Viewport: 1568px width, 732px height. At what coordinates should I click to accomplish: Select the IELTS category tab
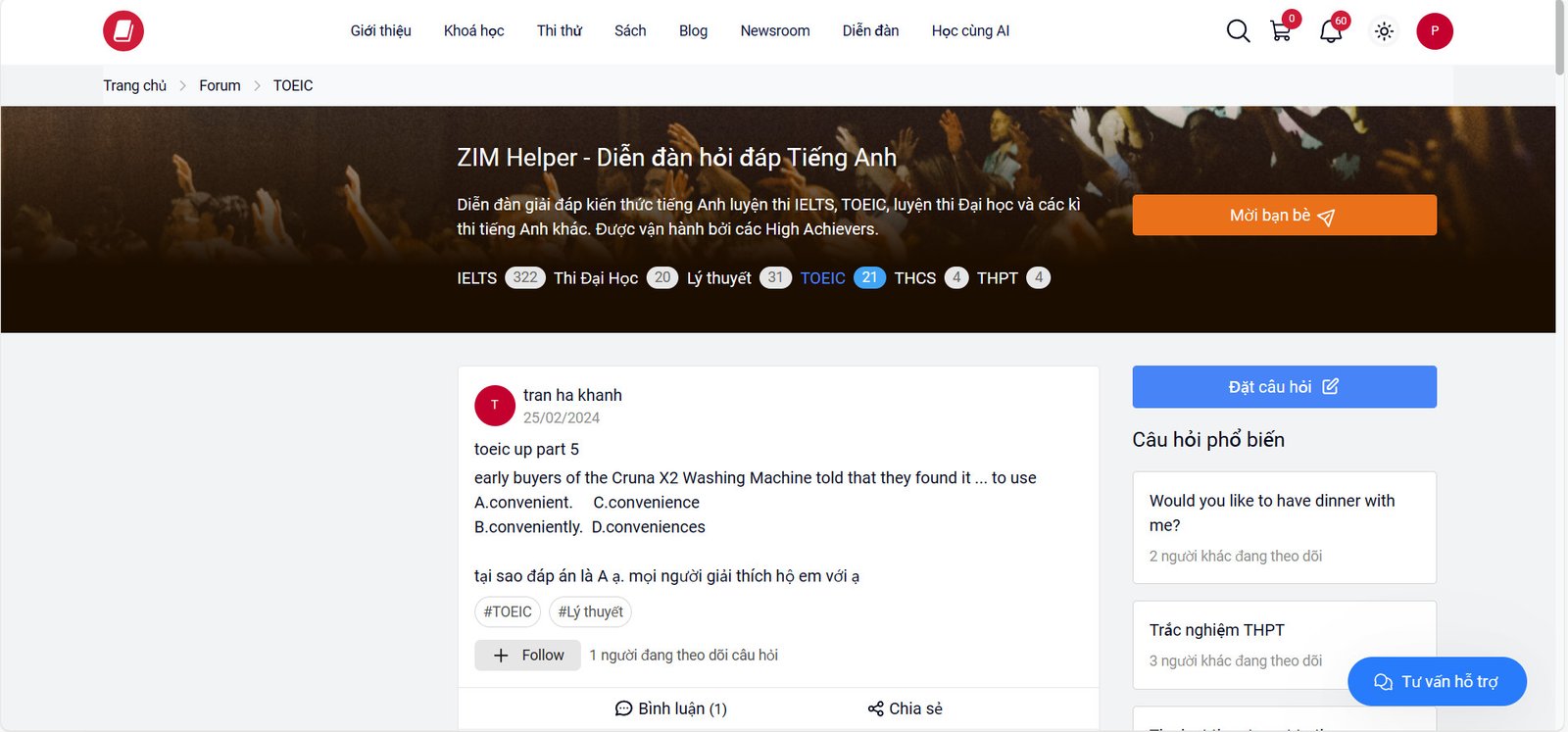point(477,278)
